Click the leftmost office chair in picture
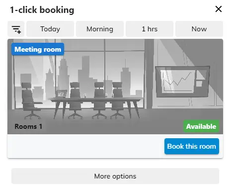 (30, 100)
